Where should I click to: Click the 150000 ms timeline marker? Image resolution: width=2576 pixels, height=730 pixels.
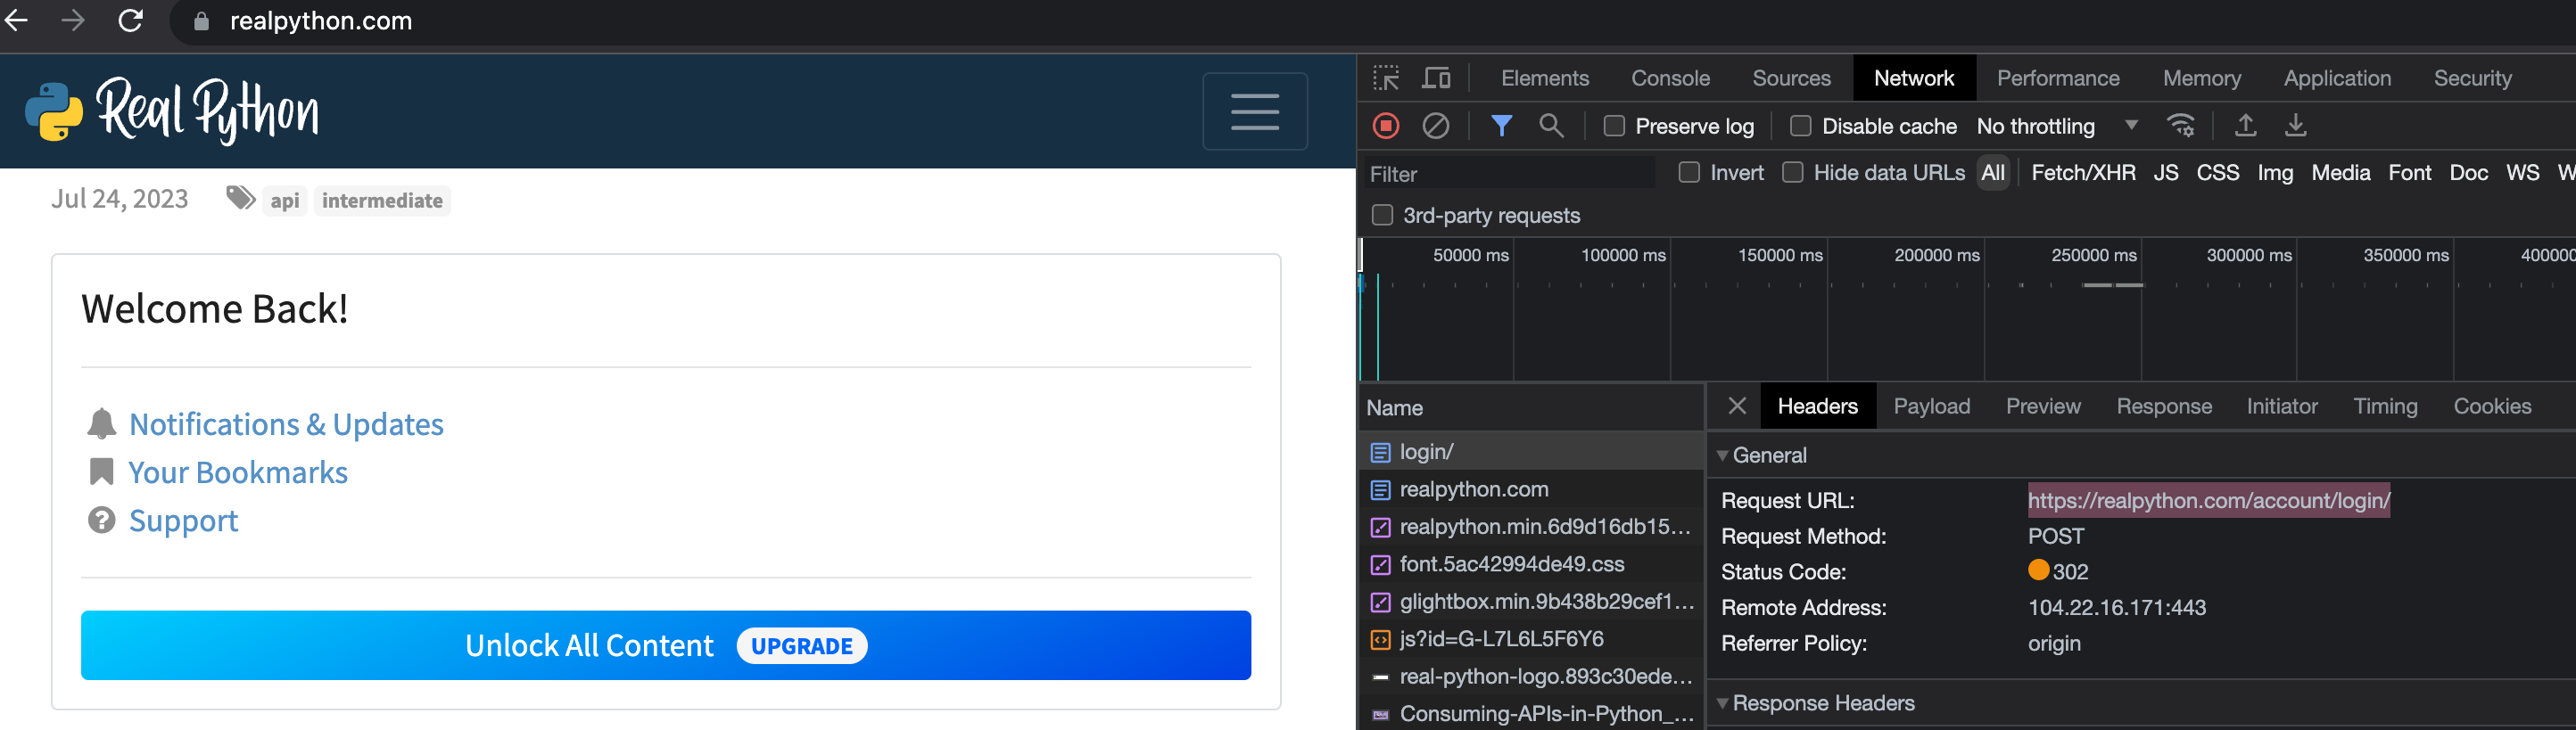[1779, 256]
